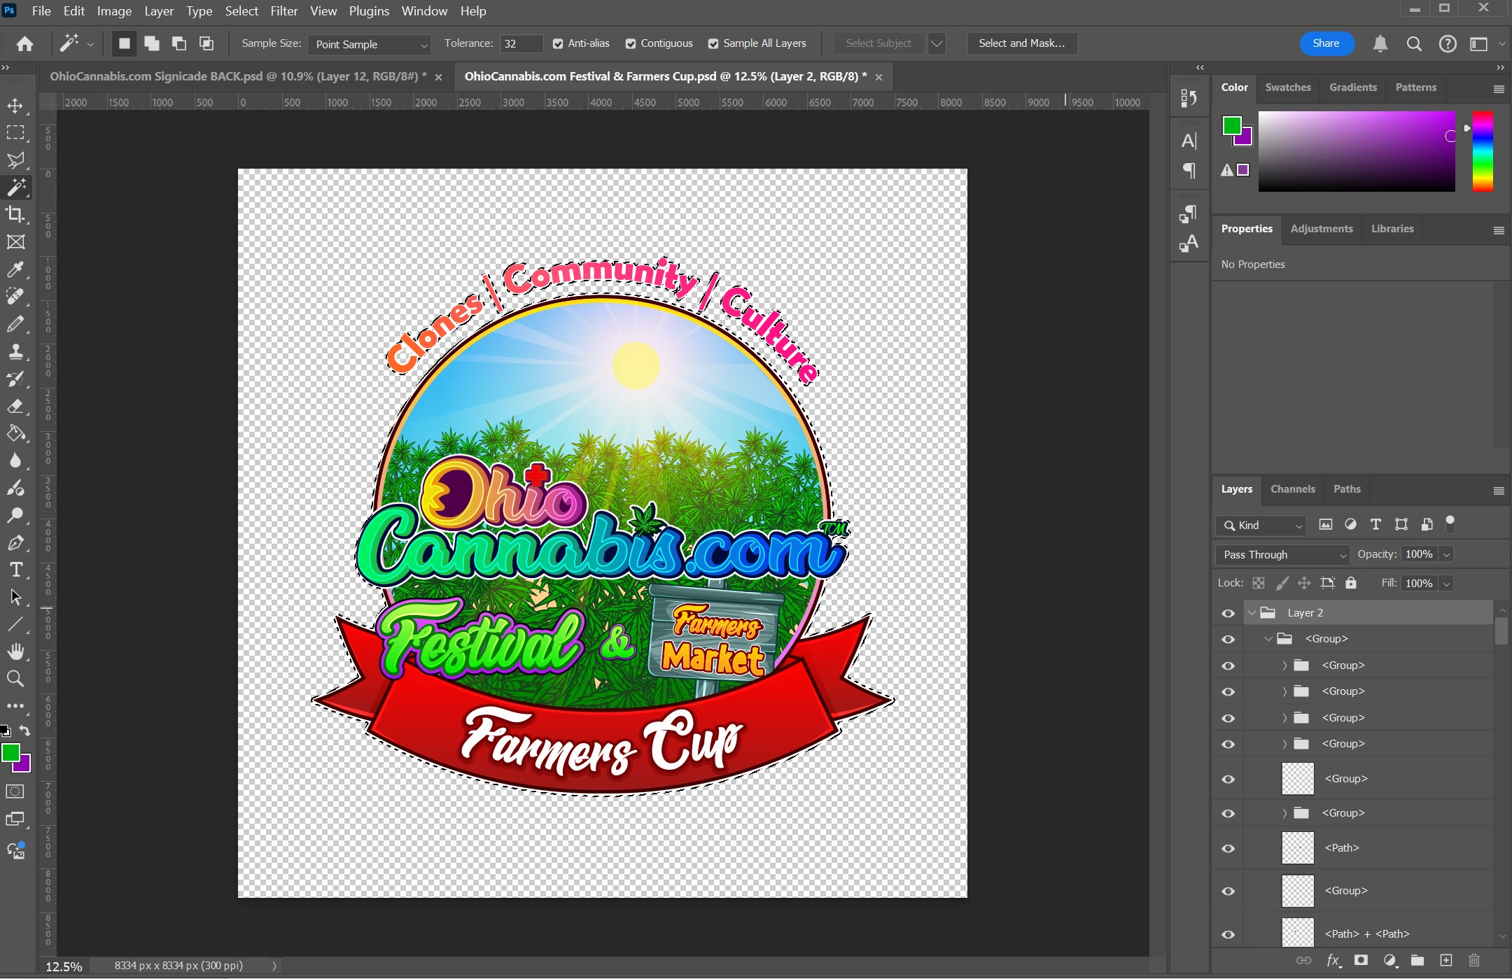Select the Horizontal Type tool
The height and width of the screenshot is (979, 1512).
(15, 570)
